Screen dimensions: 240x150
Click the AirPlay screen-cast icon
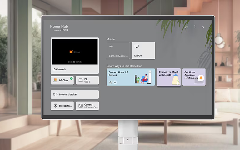(x=137, y=46)
